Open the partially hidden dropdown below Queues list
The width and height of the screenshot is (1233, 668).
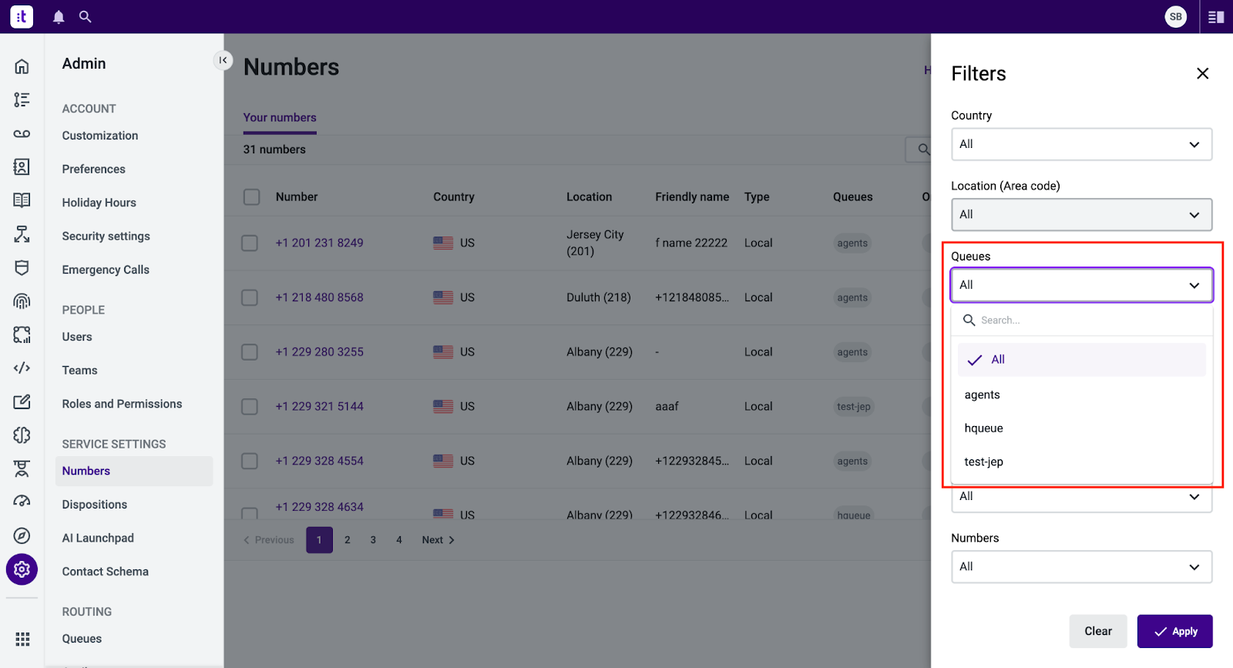click(1081, 498)
